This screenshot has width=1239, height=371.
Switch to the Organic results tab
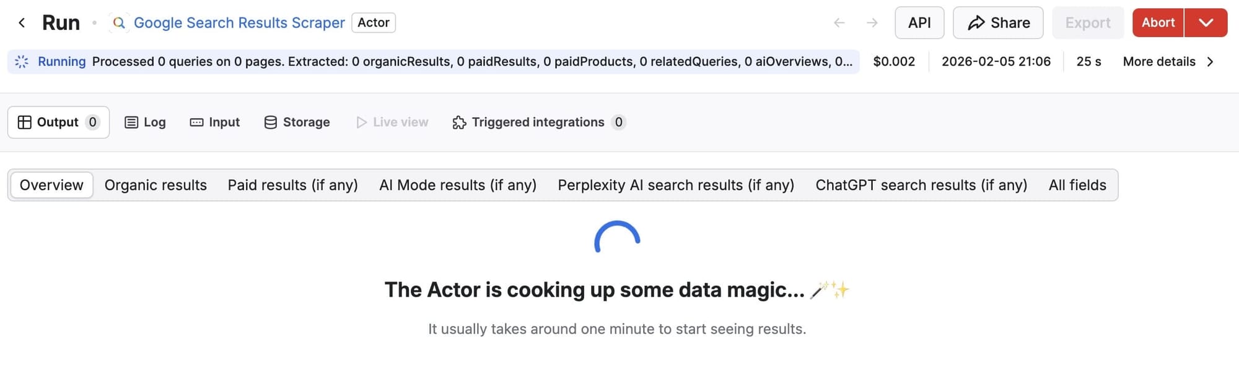[155, 185]
